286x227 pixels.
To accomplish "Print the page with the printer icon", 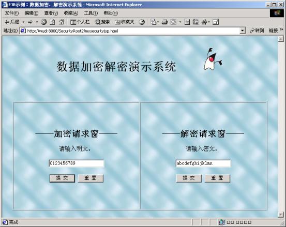I will (164, 22).
